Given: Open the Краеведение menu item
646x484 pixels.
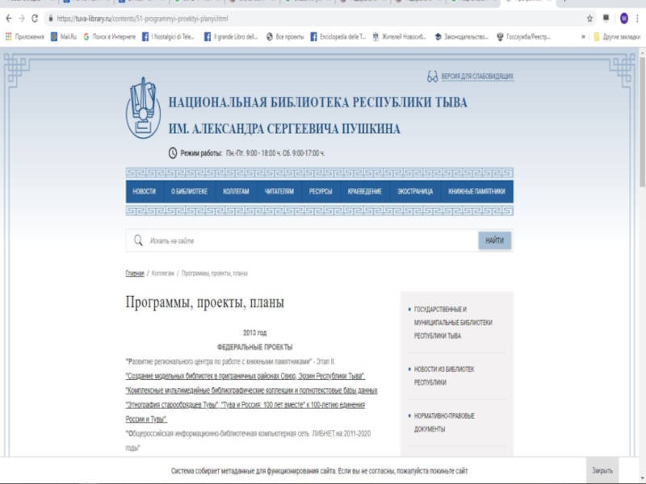Looking at the screenshot, I should pos(365,191).
